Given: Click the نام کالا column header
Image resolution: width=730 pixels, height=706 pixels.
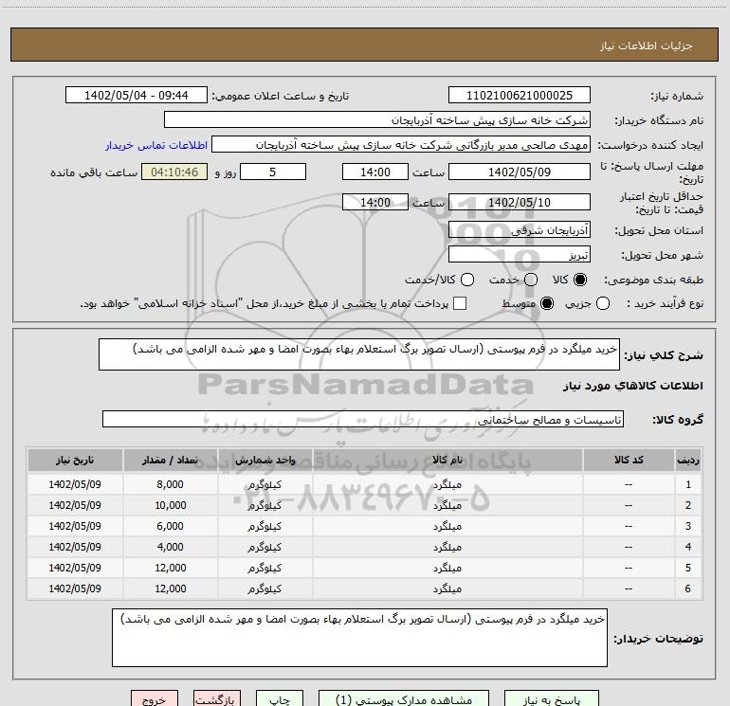Looking at the screenshot, I should [447, 460].
